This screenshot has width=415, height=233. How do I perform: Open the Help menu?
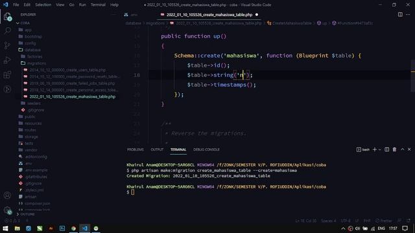click(114, 5)
